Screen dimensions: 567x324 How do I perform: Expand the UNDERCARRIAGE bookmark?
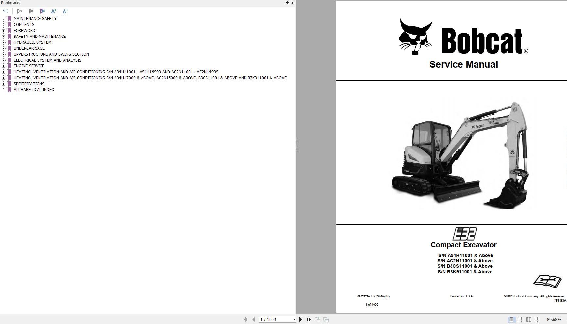(x=4, y=48)
